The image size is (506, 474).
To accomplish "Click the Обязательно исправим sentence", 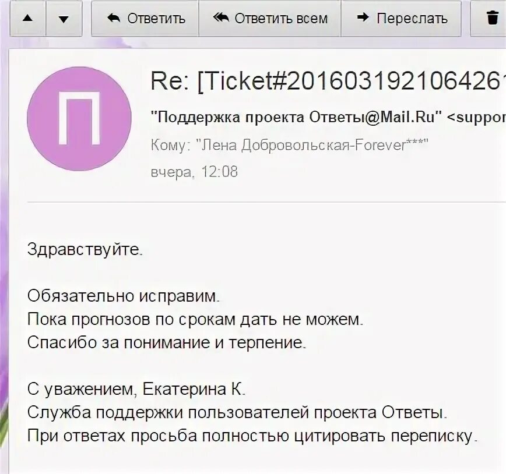I will tap(124, 296).
